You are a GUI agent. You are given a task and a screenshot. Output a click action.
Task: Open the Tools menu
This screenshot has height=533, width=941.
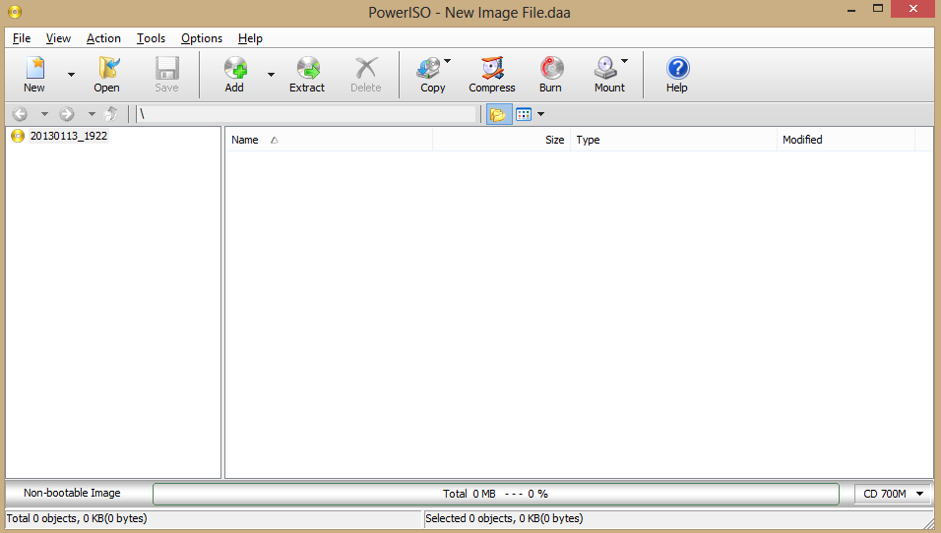click(151, 38)
